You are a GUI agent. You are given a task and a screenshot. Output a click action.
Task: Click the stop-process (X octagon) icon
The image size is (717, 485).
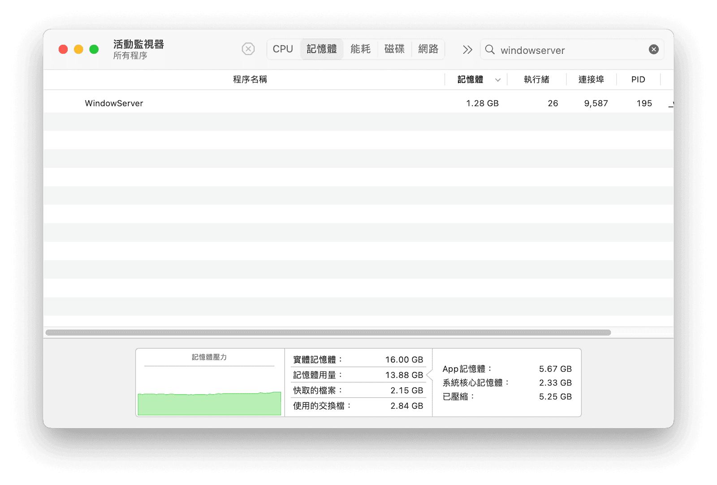point(248,49)
